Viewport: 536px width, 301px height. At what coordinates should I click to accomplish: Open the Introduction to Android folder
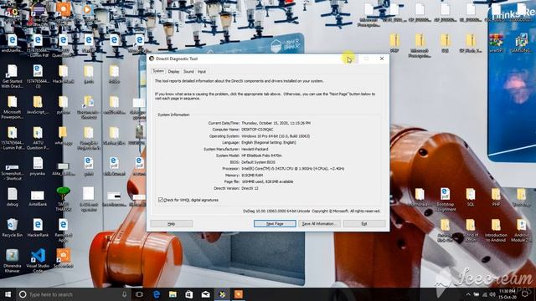496,230
